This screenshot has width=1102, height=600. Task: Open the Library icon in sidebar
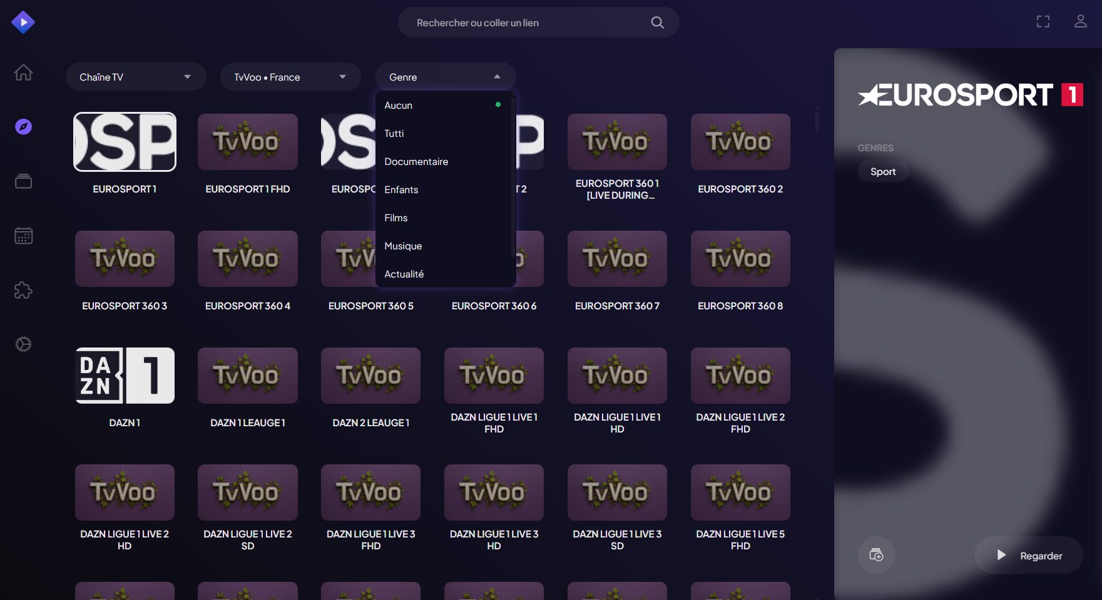[23, 181]
